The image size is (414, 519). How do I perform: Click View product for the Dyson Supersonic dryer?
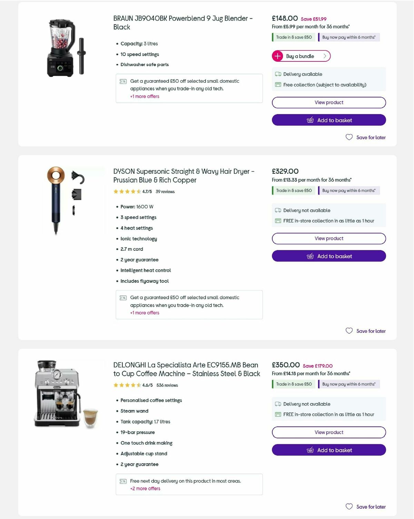coord(328,238)
